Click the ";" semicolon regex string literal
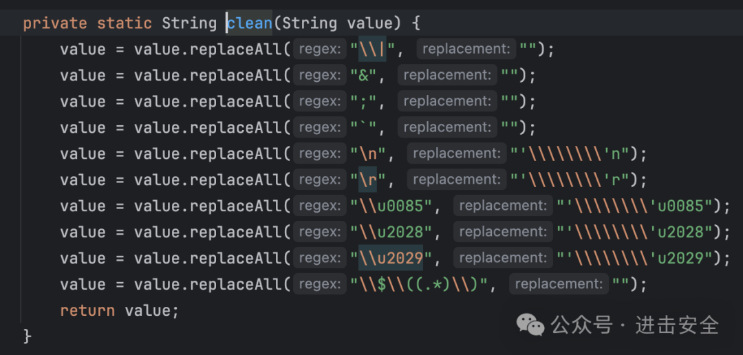The image size is (743, 355). [363, 102]
